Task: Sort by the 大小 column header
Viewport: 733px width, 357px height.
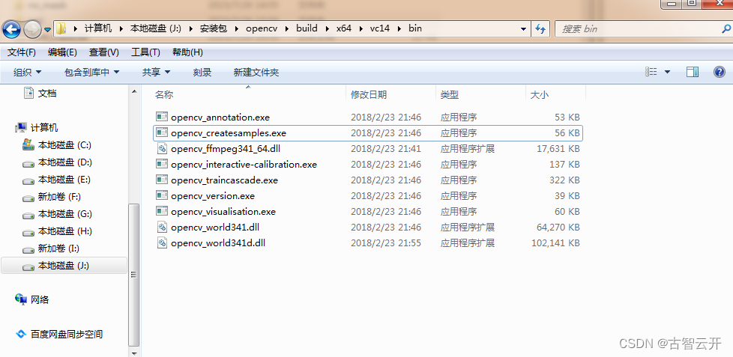Action: (x=539, y=95)
